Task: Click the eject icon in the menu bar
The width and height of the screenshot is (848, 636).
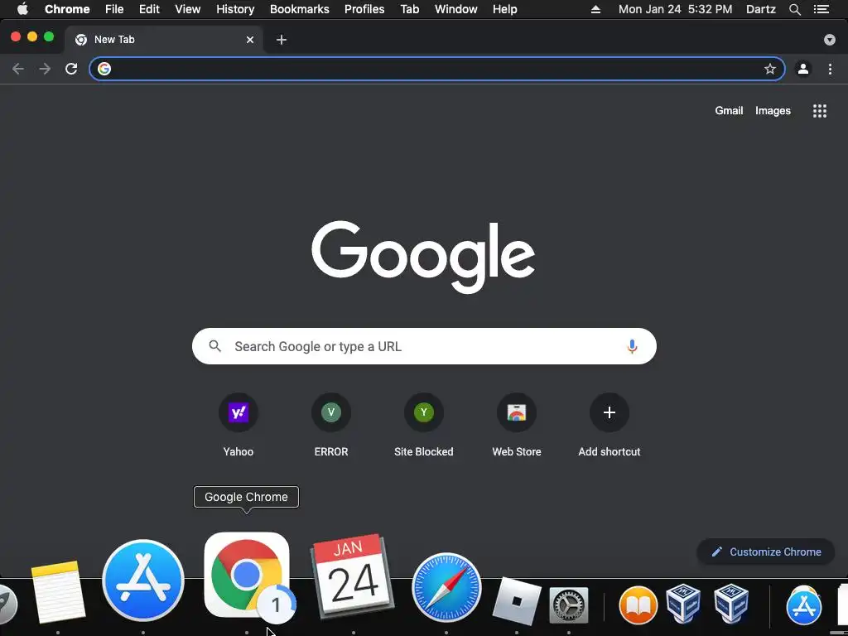Action: (595, 9)
